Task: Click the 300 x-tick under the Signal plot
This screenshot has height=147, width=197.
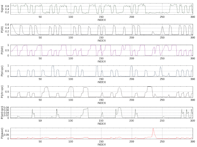Action: [x=193, y=17]
